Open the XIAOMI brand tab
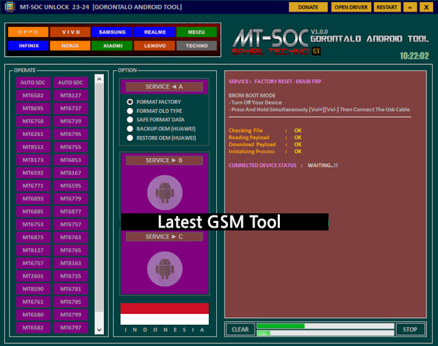This screenshot has height=346, width=438. (112, 46)
